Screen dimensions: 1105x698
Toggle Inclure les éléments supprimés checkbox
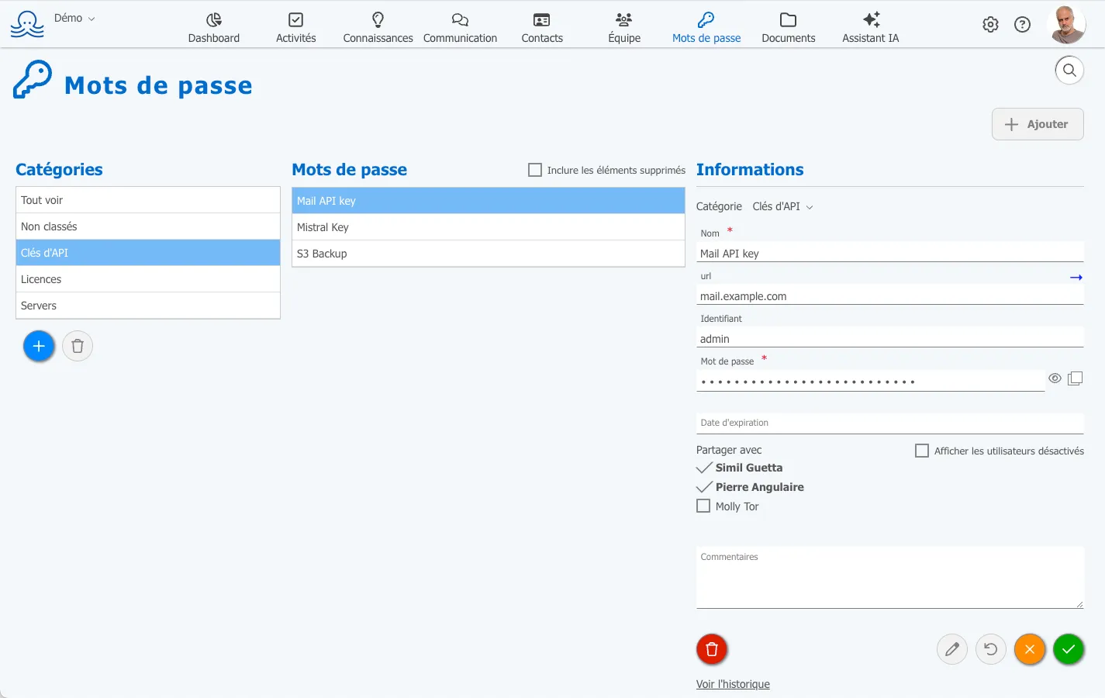pos(535,170)
